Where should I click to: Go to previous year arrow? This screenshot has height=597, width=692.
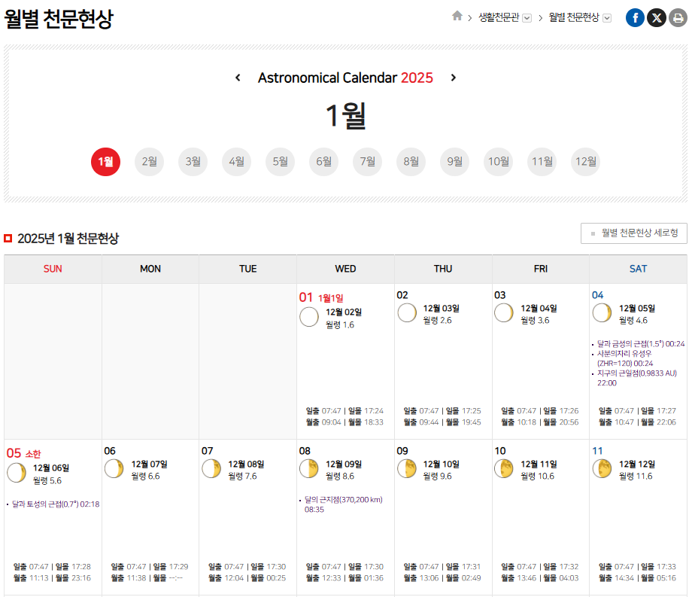[238, 78]
